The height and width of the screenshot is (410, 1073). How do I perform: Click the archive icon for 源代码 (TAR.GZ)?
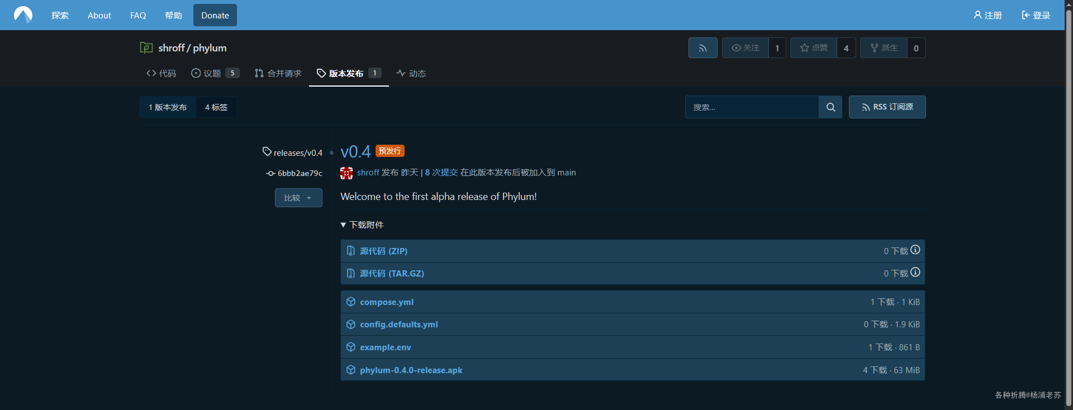pyautogui.click(x=351, y=273)
